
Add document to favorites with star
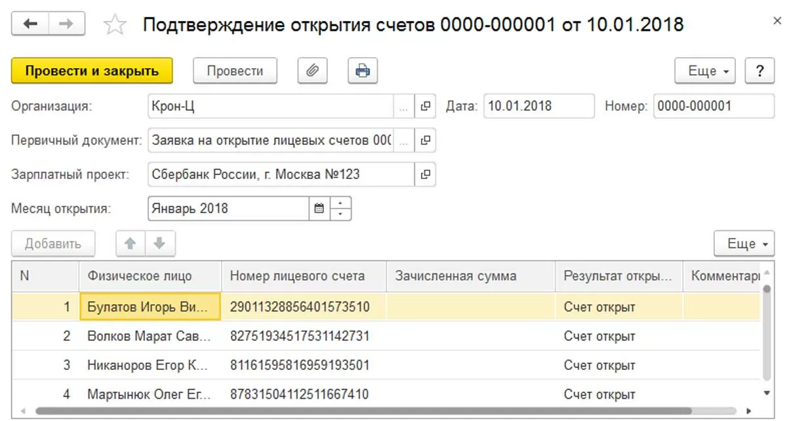pos(115,26)
